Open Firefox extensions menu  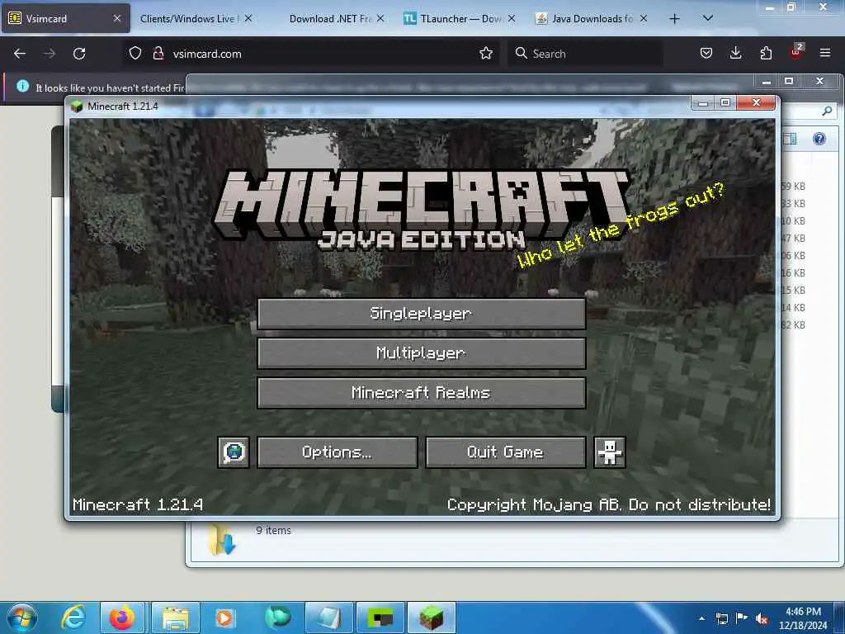(x=766, y=54)
